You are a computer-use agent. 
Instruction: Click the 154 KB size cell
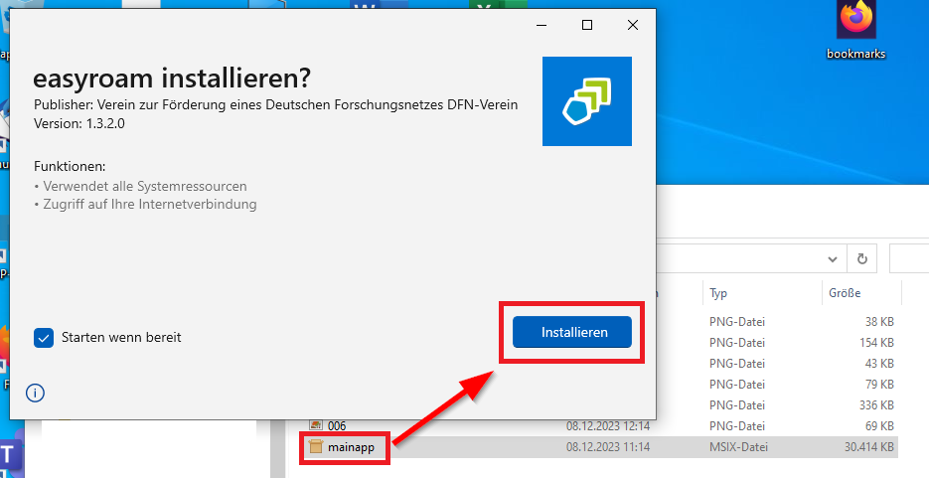pos(876,343)
